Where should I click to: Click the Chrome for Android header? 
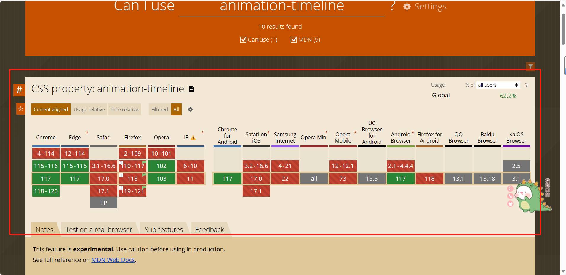(227, 136)
